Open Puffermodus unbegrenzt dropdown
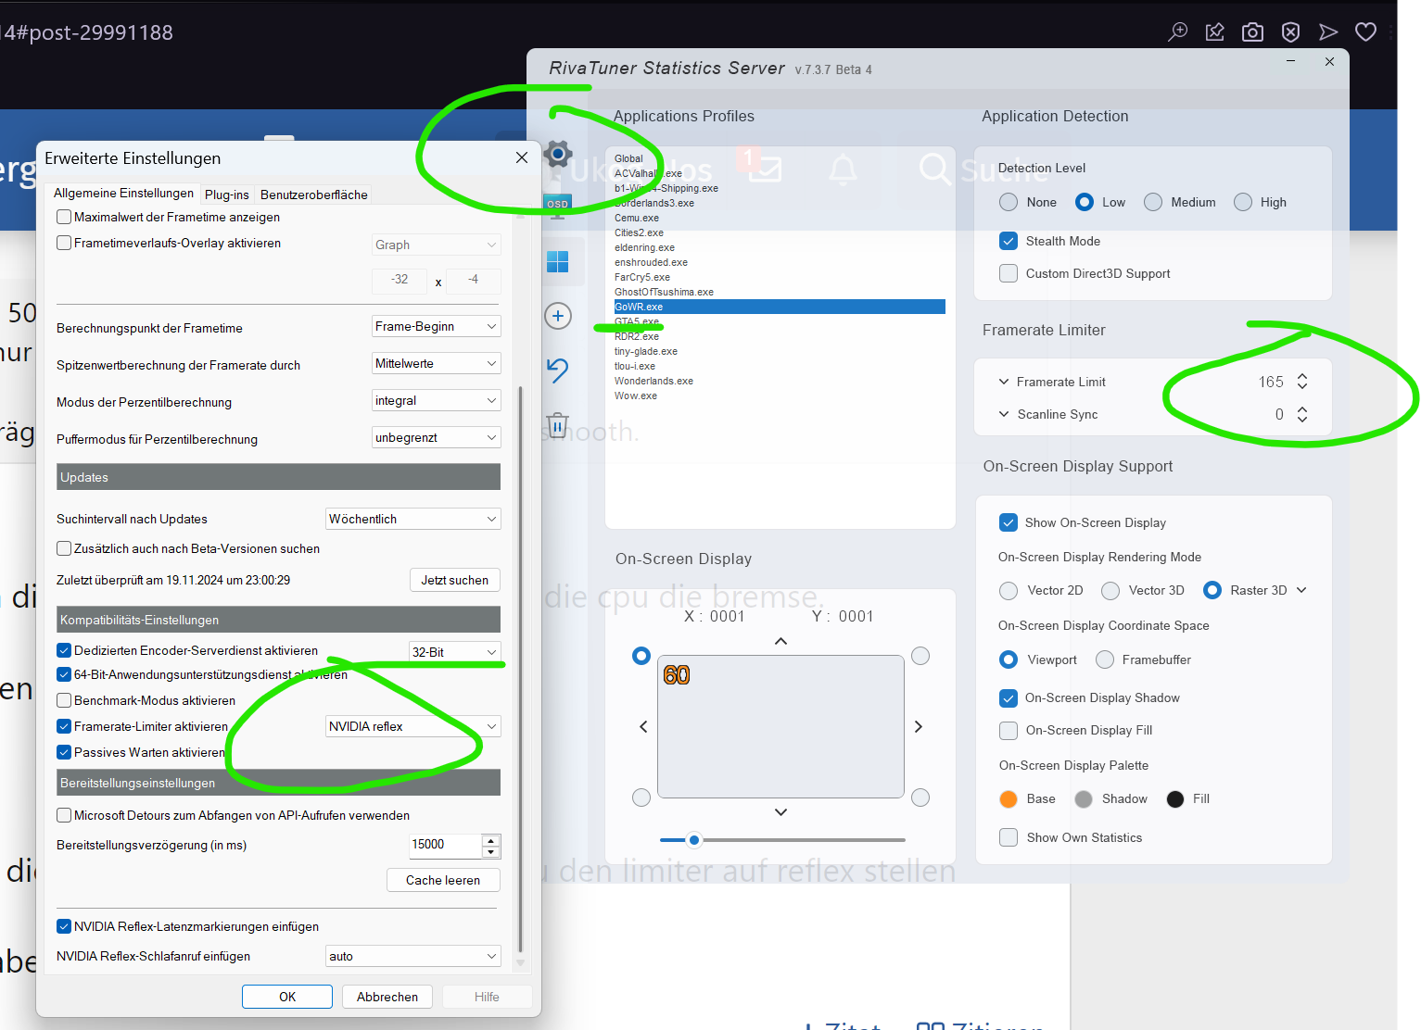The image size is (1421, 1030). click(437, 437)
